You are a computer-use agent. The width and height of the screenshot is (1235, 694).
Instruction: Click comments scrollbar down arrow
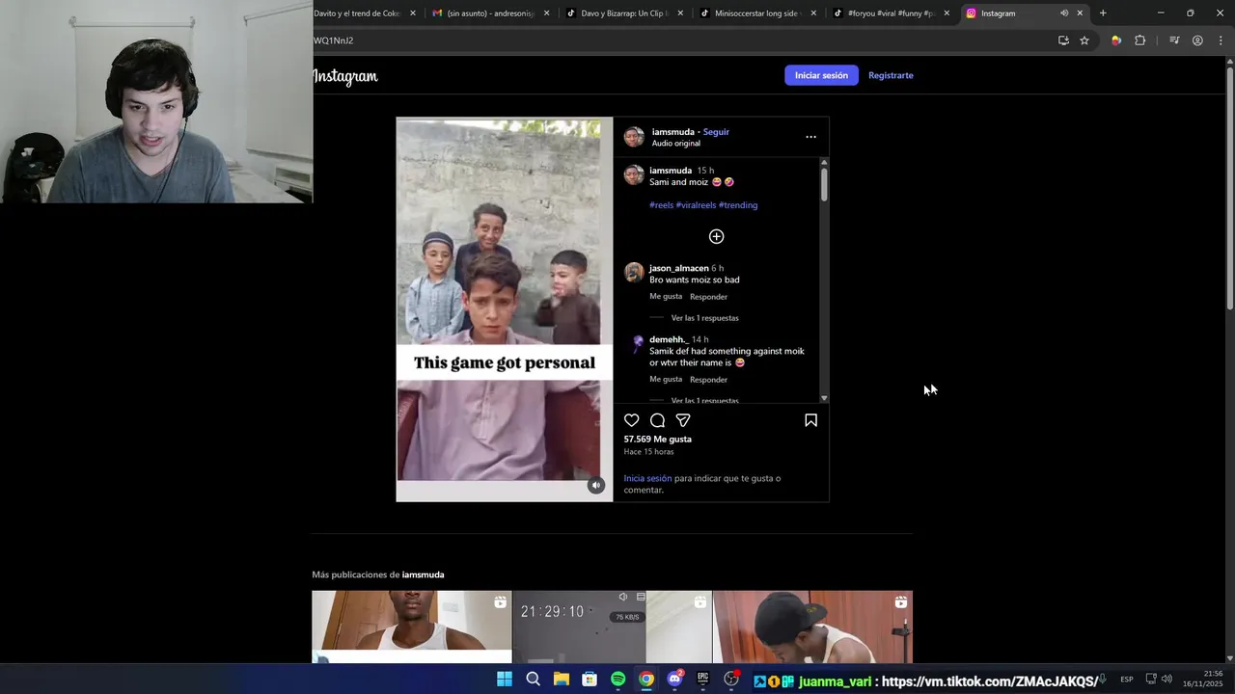pos(824,398)
